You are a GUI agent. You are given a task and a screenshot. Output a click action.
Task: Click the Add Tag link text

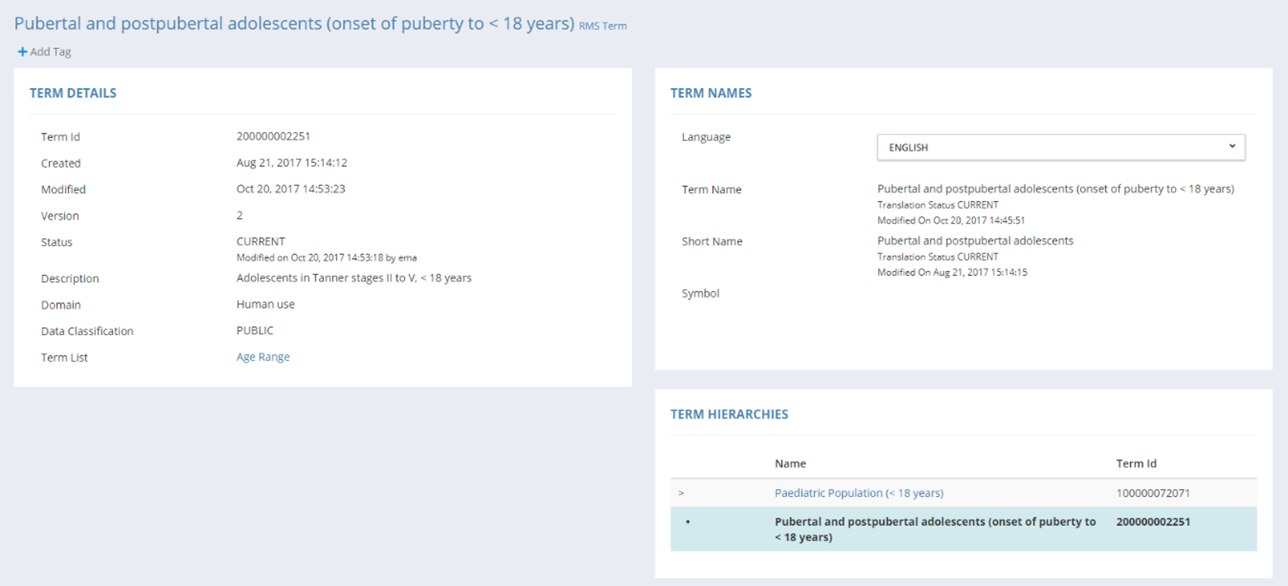(x=50, y=52)
